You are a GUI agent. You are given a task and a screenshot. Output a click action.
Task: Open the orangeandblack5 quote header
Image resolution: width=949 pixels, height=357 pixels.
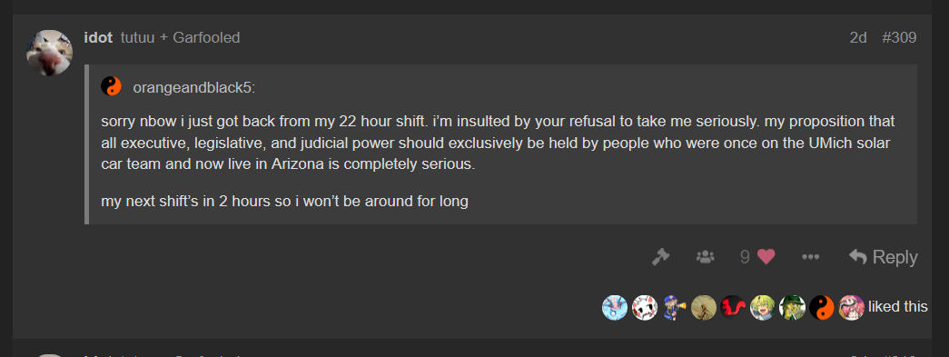coord(193,88)
